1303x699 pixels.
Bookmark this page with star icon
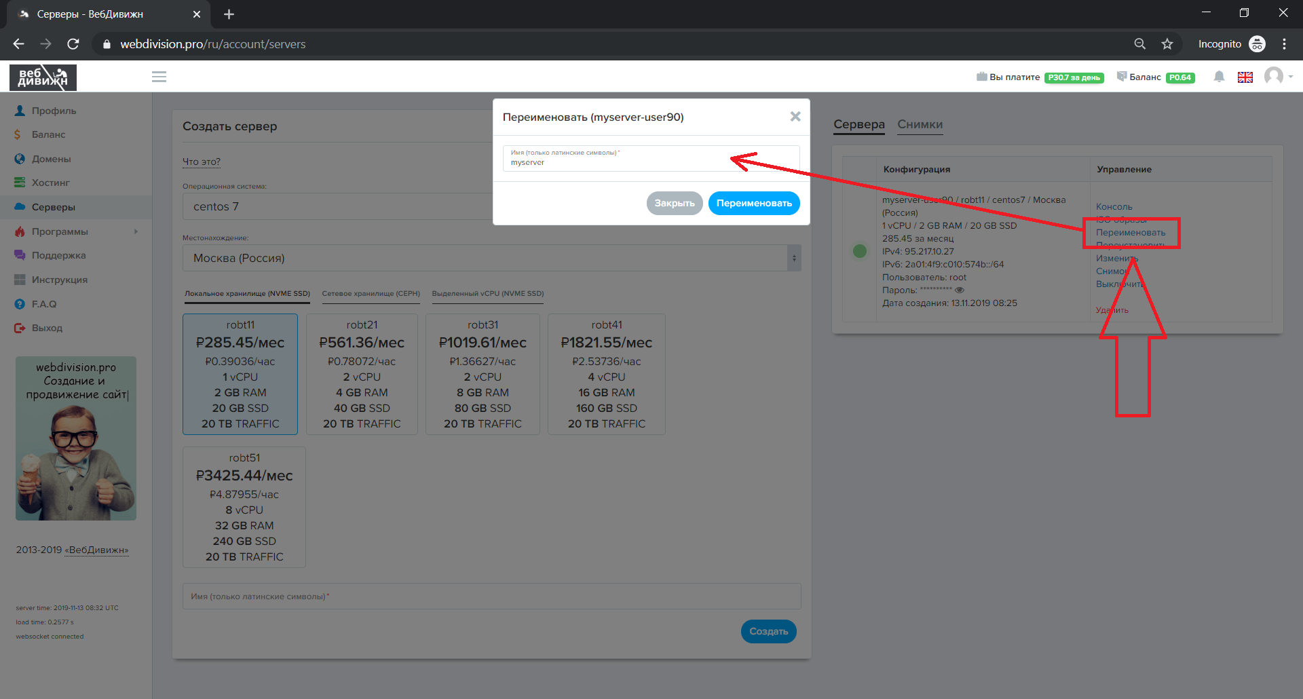coord(1167,44)
